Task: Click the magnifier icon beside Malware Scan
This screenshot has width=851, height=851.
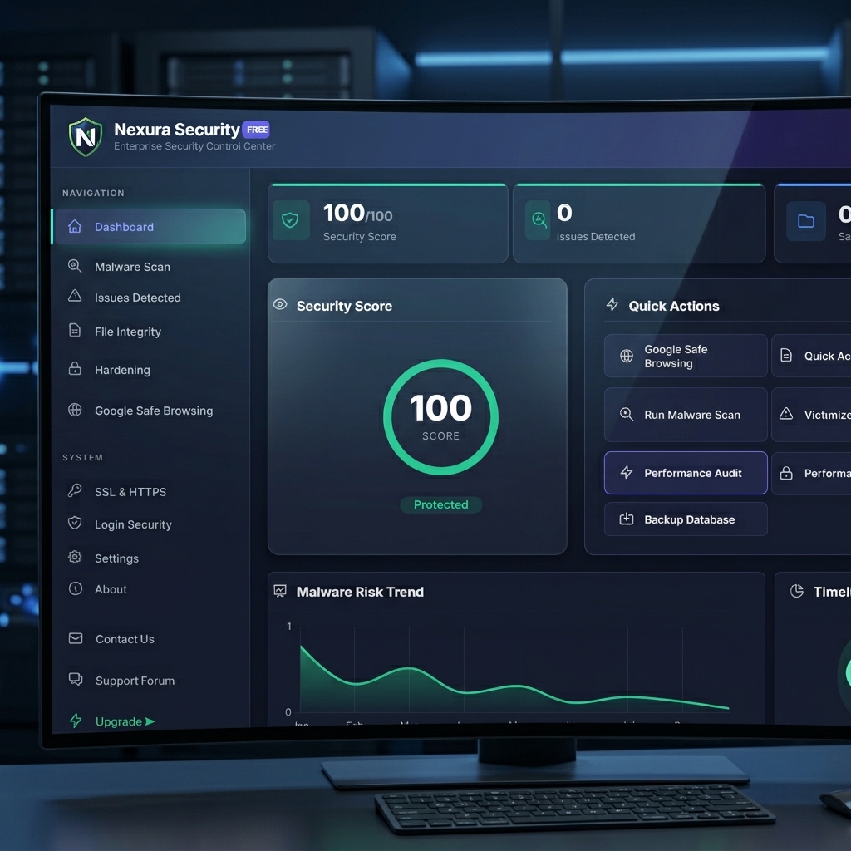Action: 75,266
